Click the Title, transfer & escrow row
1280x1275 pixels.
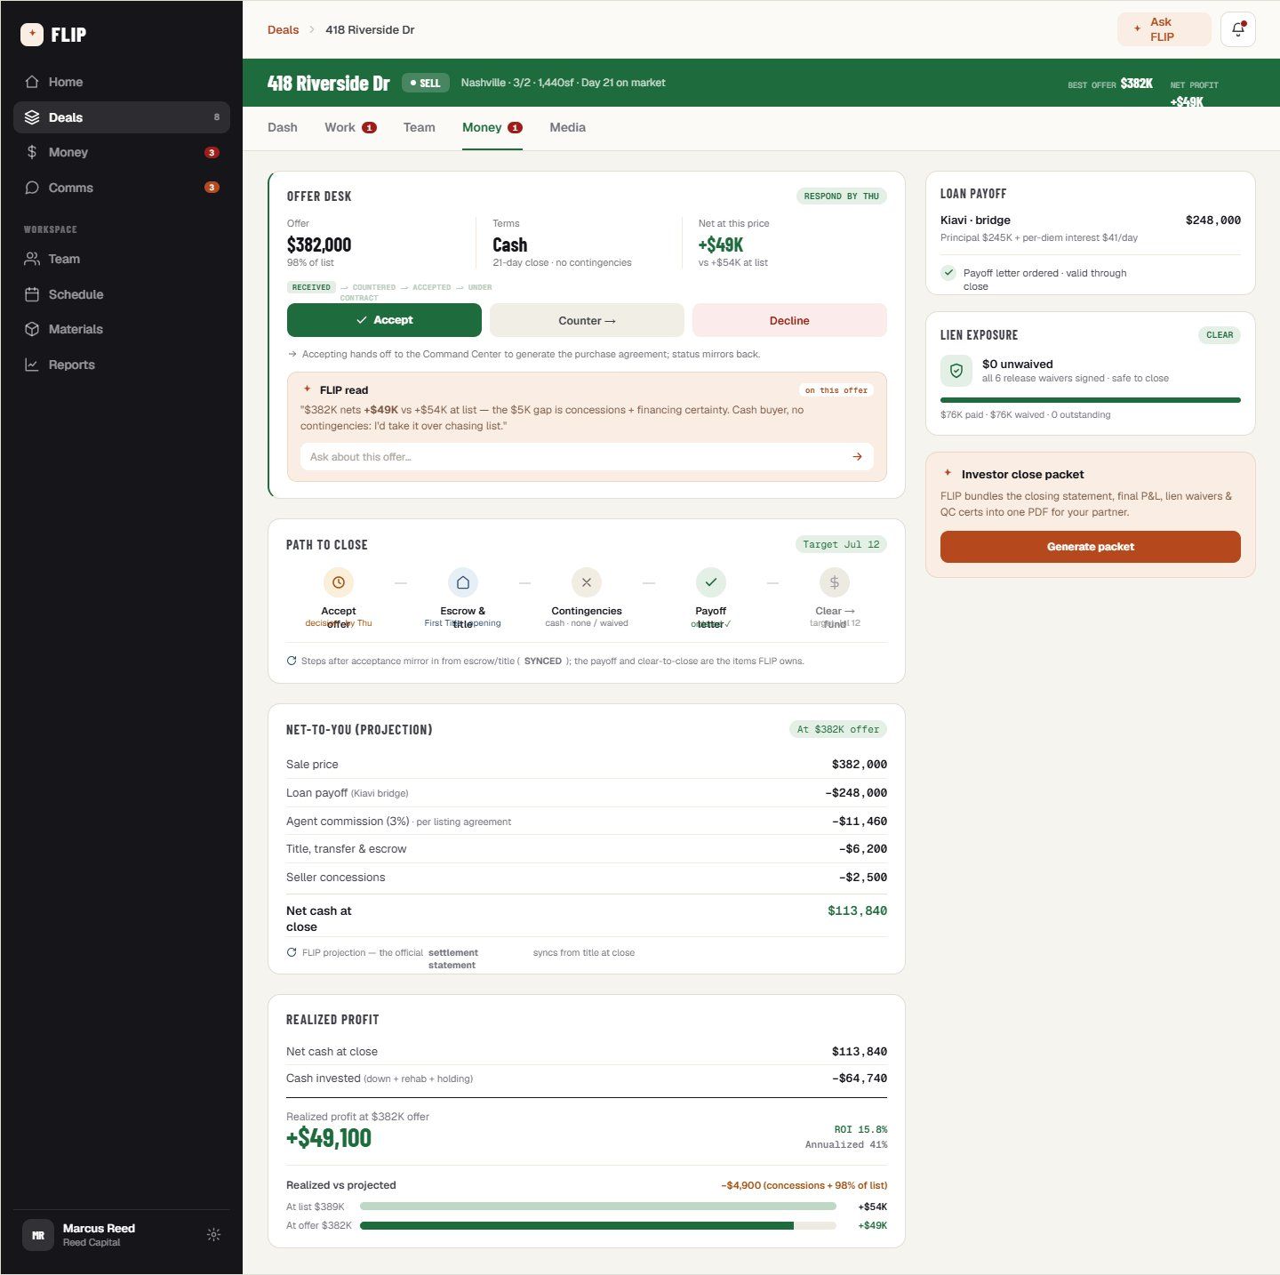(587, 849)
